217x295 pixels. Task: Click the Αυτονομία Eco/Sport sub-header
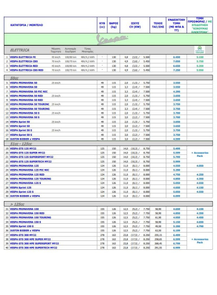click(x=70, y=50)
